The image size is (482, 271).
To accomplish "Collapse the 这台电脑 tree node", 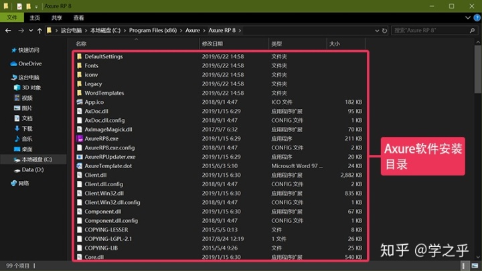I will (5, 77).
